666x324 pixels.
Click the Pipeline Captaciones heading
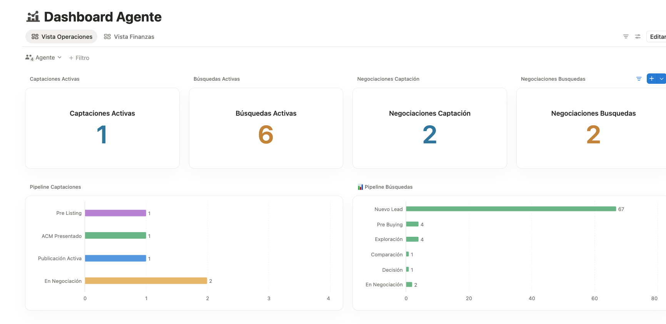(x=55, y=187)
